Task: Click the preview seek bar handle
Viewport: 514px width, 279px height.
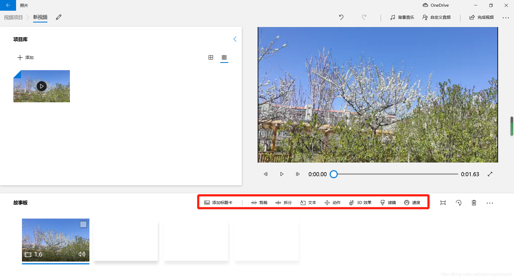Action: coord(334,174)
